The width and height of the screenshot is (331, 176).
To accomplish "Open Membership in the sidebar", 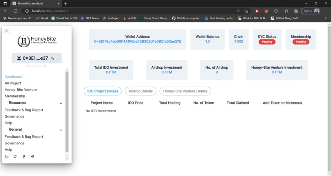I will [15, 96].
